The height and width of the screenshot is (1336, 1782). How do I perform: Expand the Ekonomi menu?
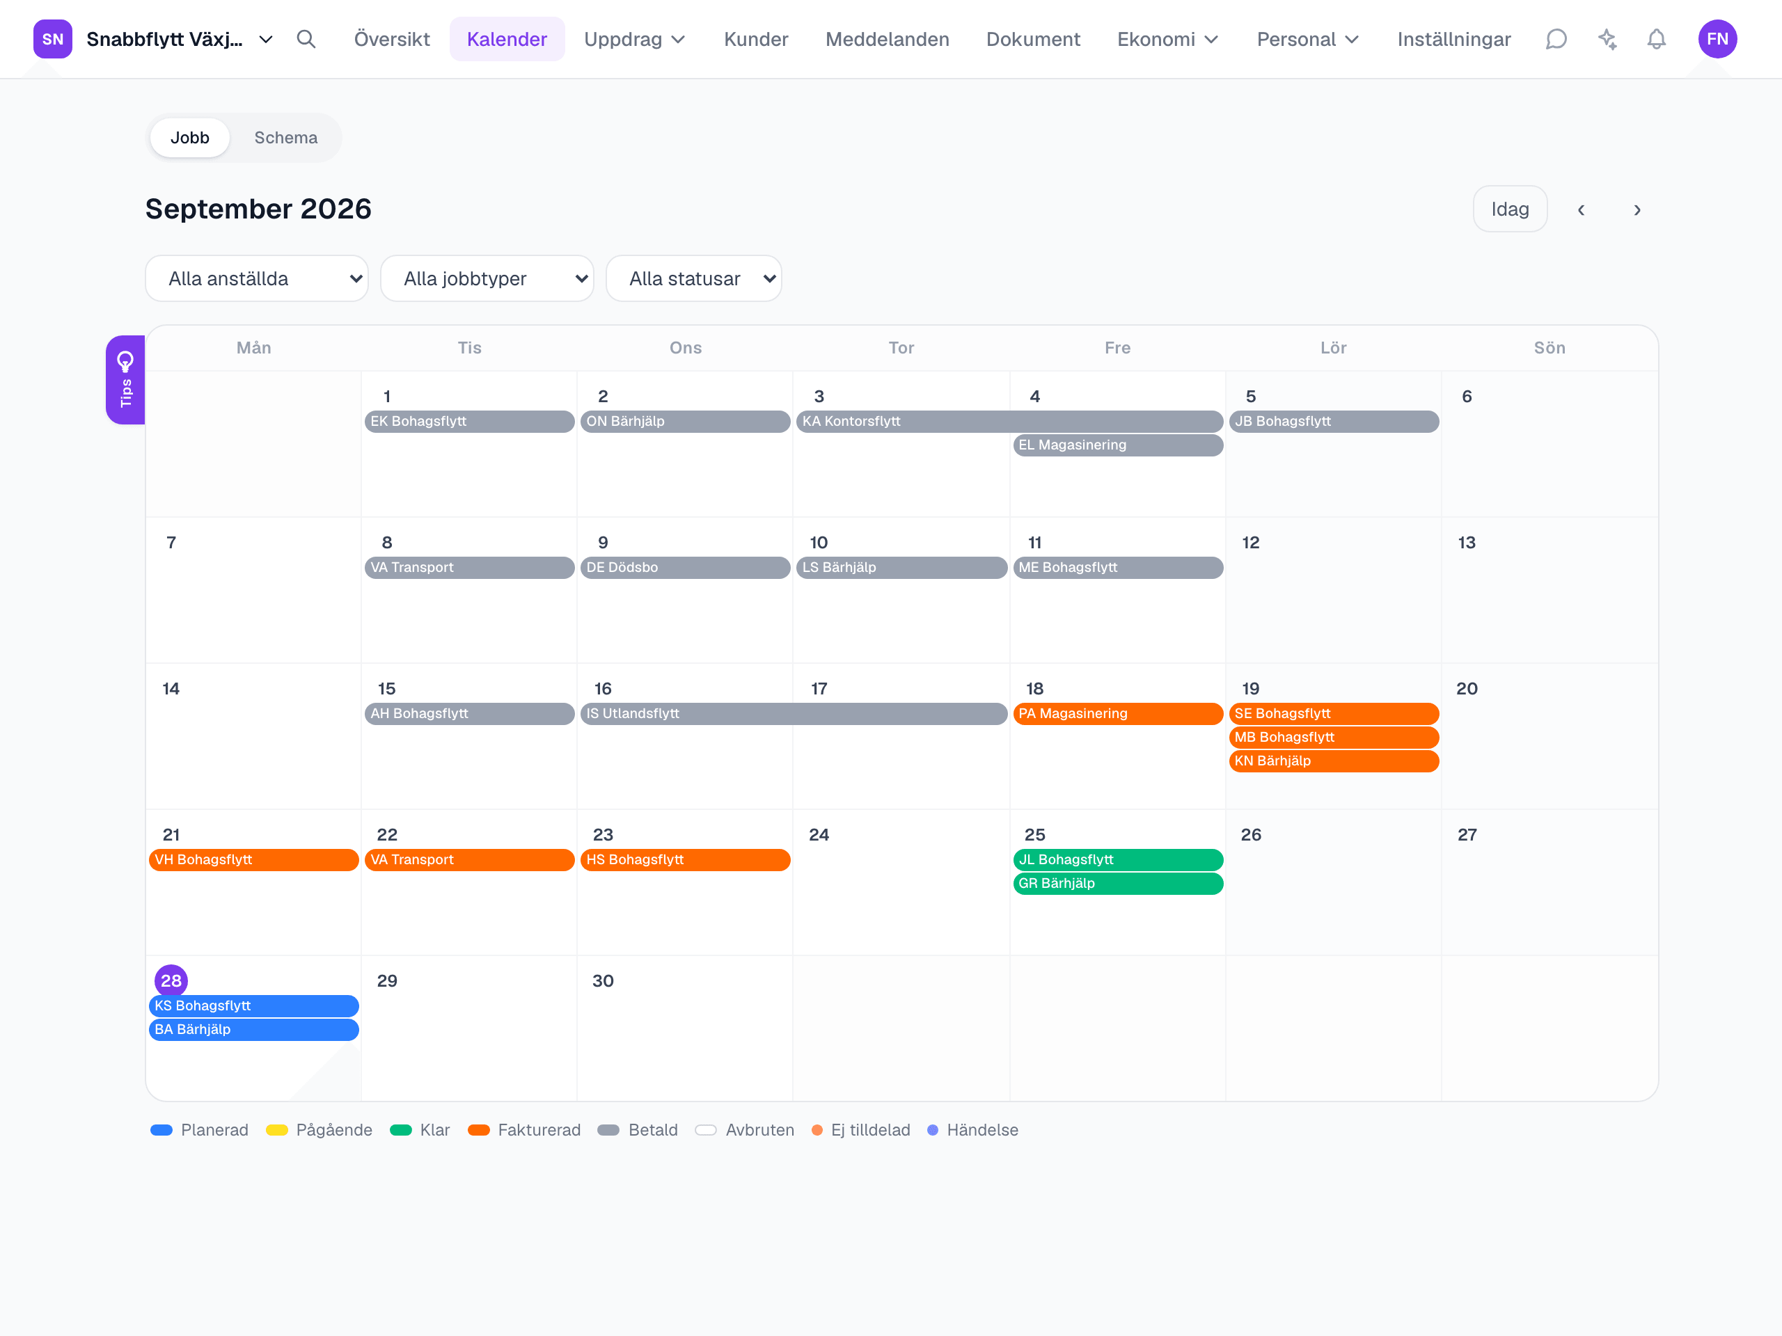pos(1168,39)
